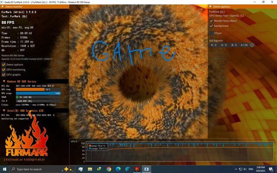Click the VRAM usage bar
The width and height of the screenshot is (277, 173).
[39, 97]
